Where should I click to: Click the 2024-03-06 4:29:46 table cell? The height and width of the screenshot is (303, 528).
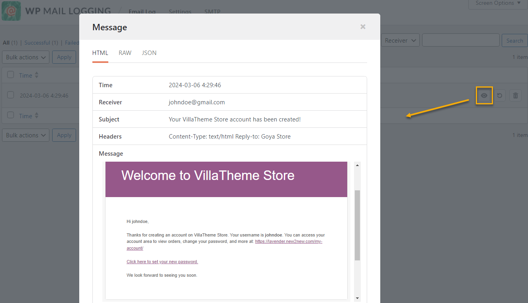[x=44, y=96]
